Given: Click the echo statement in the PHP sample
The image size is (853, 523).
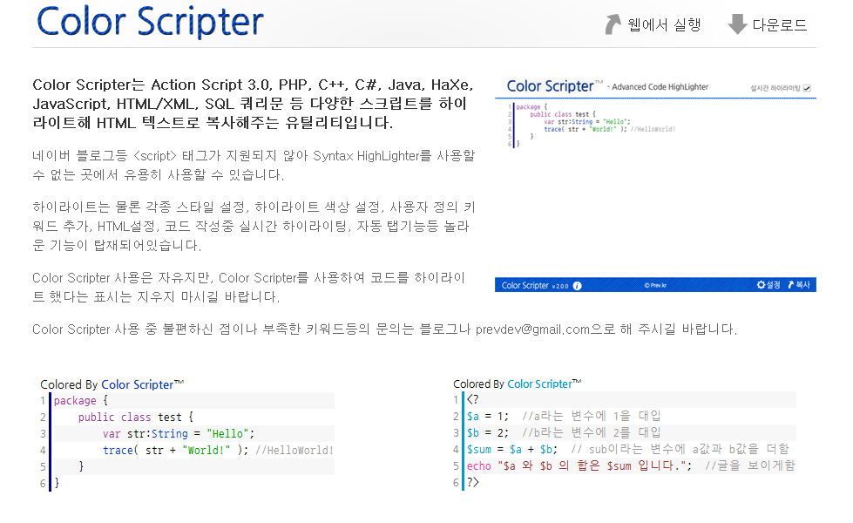Looking at the screenshot, I should click(579, 465).
